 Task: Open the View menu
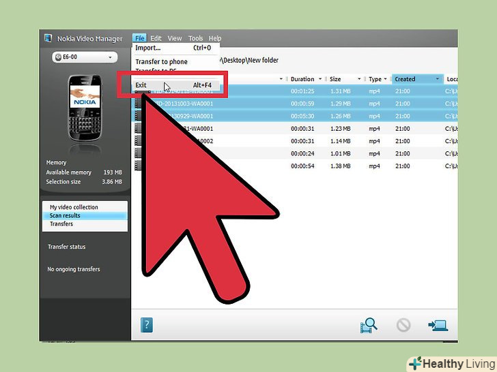coord(175,38)
